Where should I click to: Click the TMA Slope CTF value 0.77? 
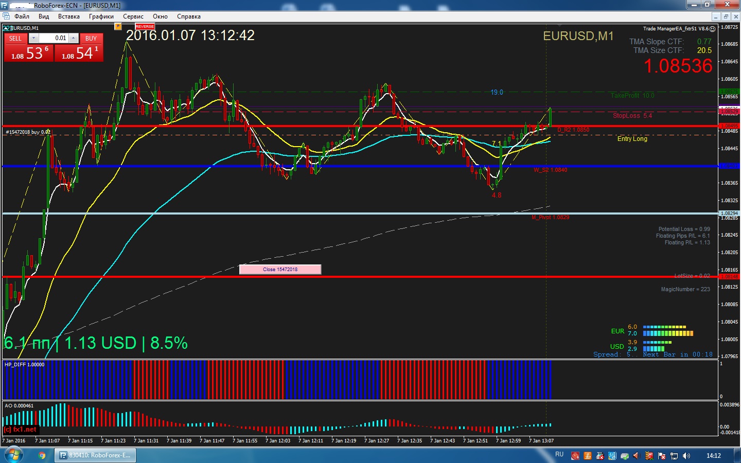(x=704, y=42)
